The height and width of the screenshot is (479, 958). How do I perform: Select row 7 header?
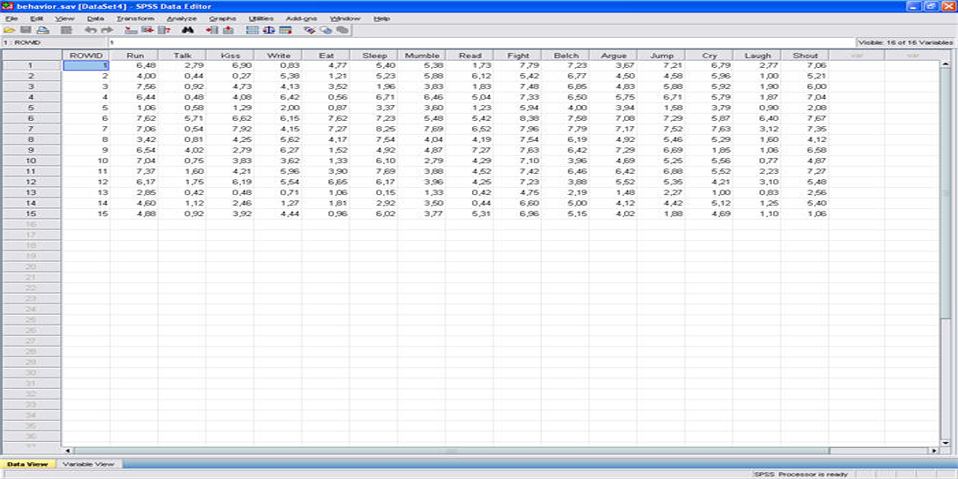point(31,129)
